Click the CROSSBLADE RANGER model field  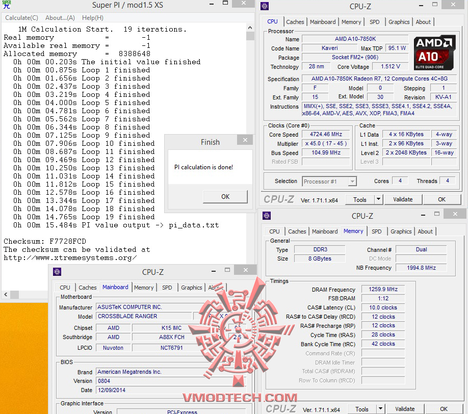(144, 316)
